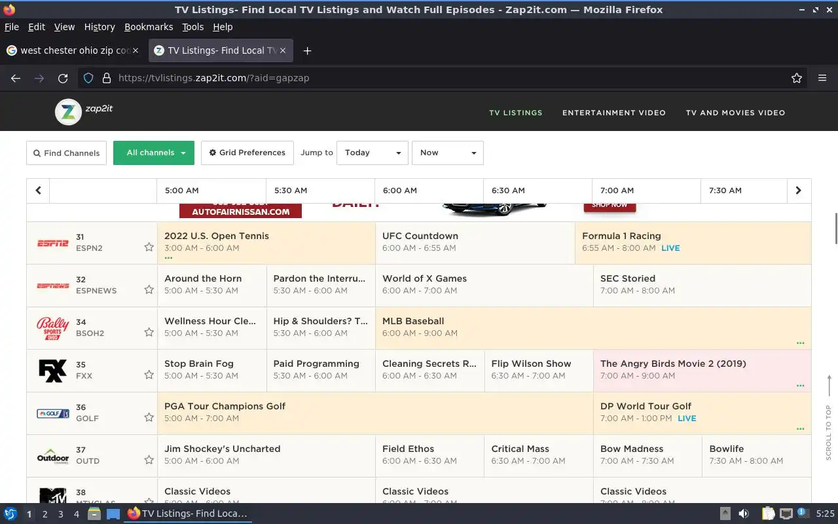The image size is (838, 524).
Task: Expand the Today date dropdown
Action: coord(373,153)
